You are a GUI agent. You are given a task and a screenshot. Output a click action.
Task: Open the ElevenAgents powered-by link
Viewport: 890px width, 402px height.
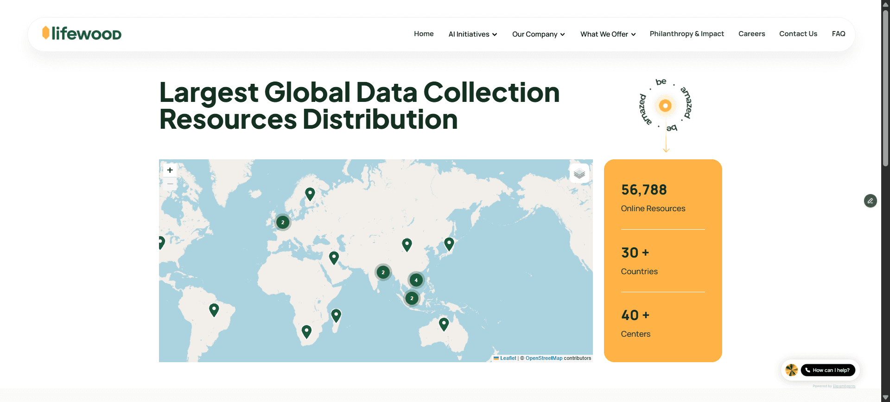(x=844, y=386)
